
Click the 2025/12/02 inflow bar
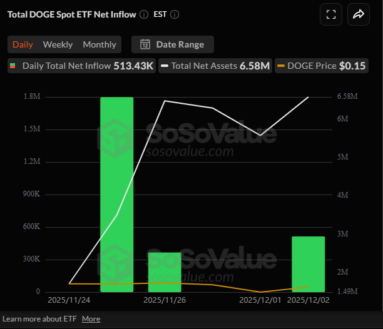[x=309, y=264]
